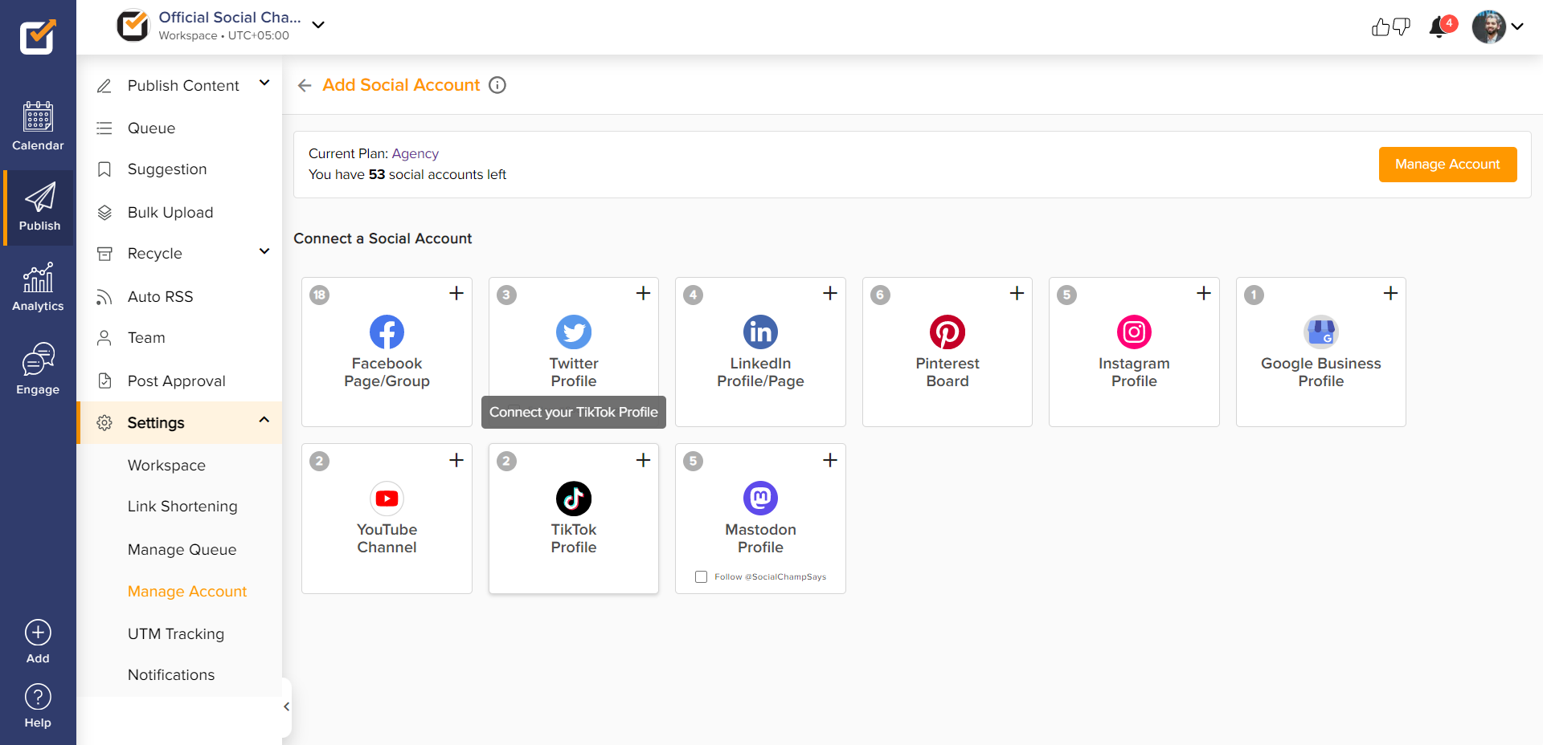Click the Official Social Champ workspace logo

pyautogui.click(x=133, y=26)
